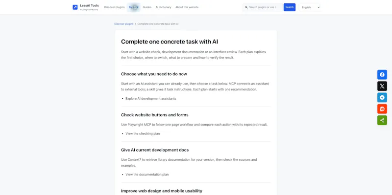392x195 pixels.
Task: Click the paragraph beginning Use Context7
Action: (x=189, y=162)
